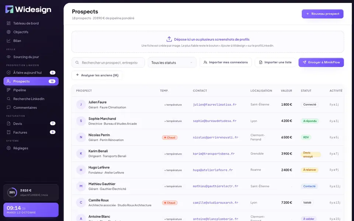The image size is (354, 221).
Task: Open Tableau de bord grid icon
Action: point(8,23)
